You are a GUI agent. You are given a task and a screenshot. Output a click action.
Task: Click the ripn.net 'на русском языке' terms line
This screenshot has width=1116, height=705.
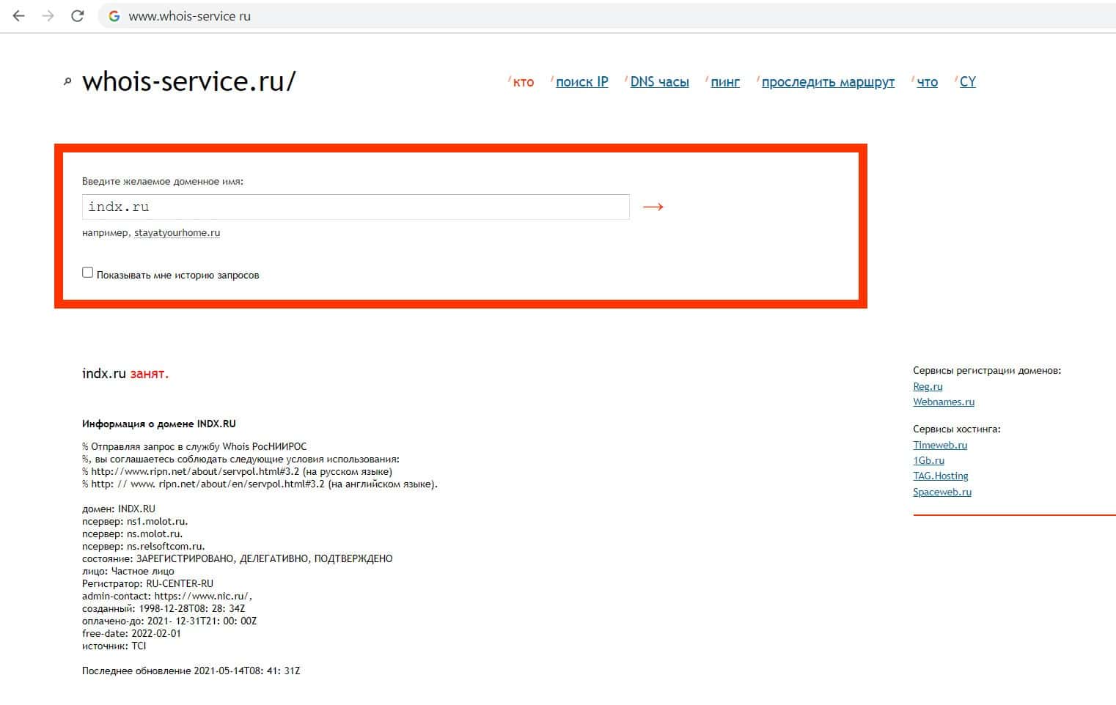point(238,471)
